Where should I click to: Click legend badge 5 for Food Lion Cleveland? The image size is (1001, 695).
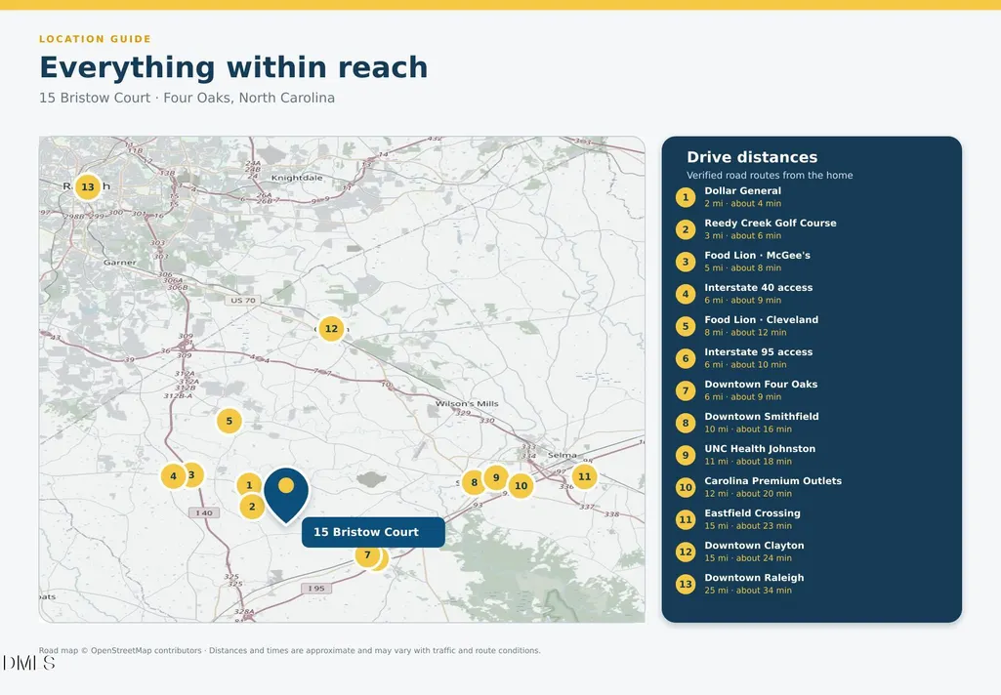[686, 326]
